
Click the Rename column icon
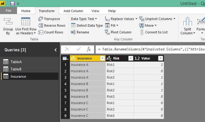coord(73,32)
